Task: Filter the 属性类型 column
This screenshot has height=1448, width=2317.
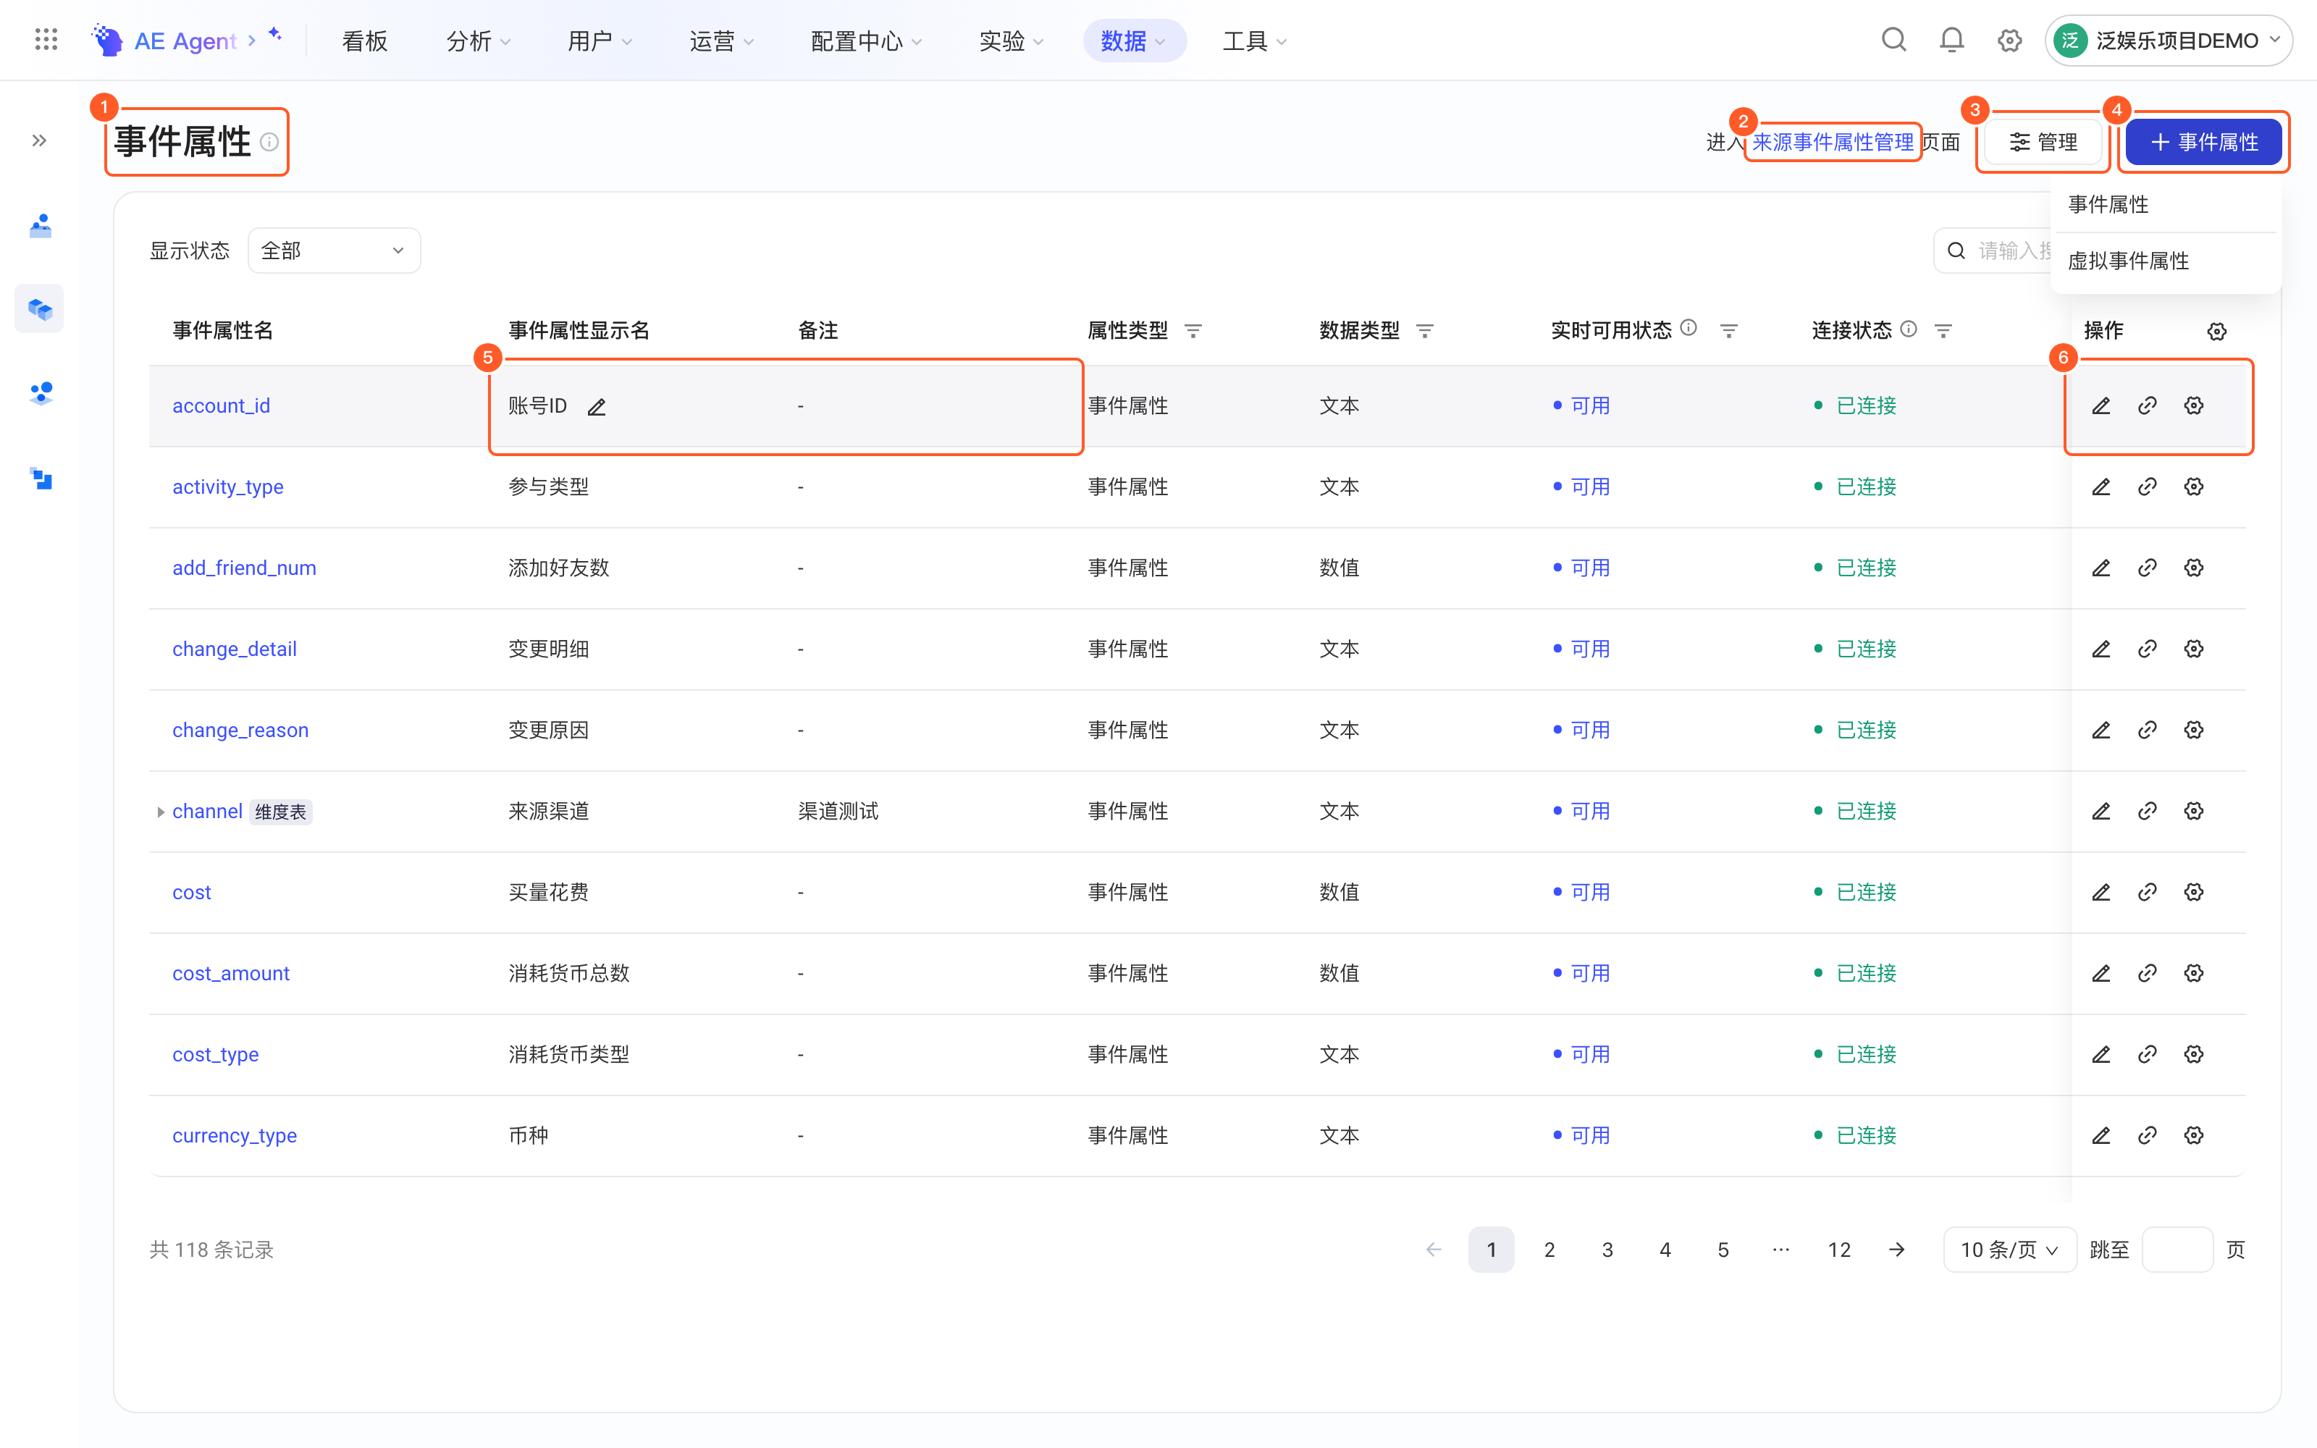Action: [x=1193, y=332]
